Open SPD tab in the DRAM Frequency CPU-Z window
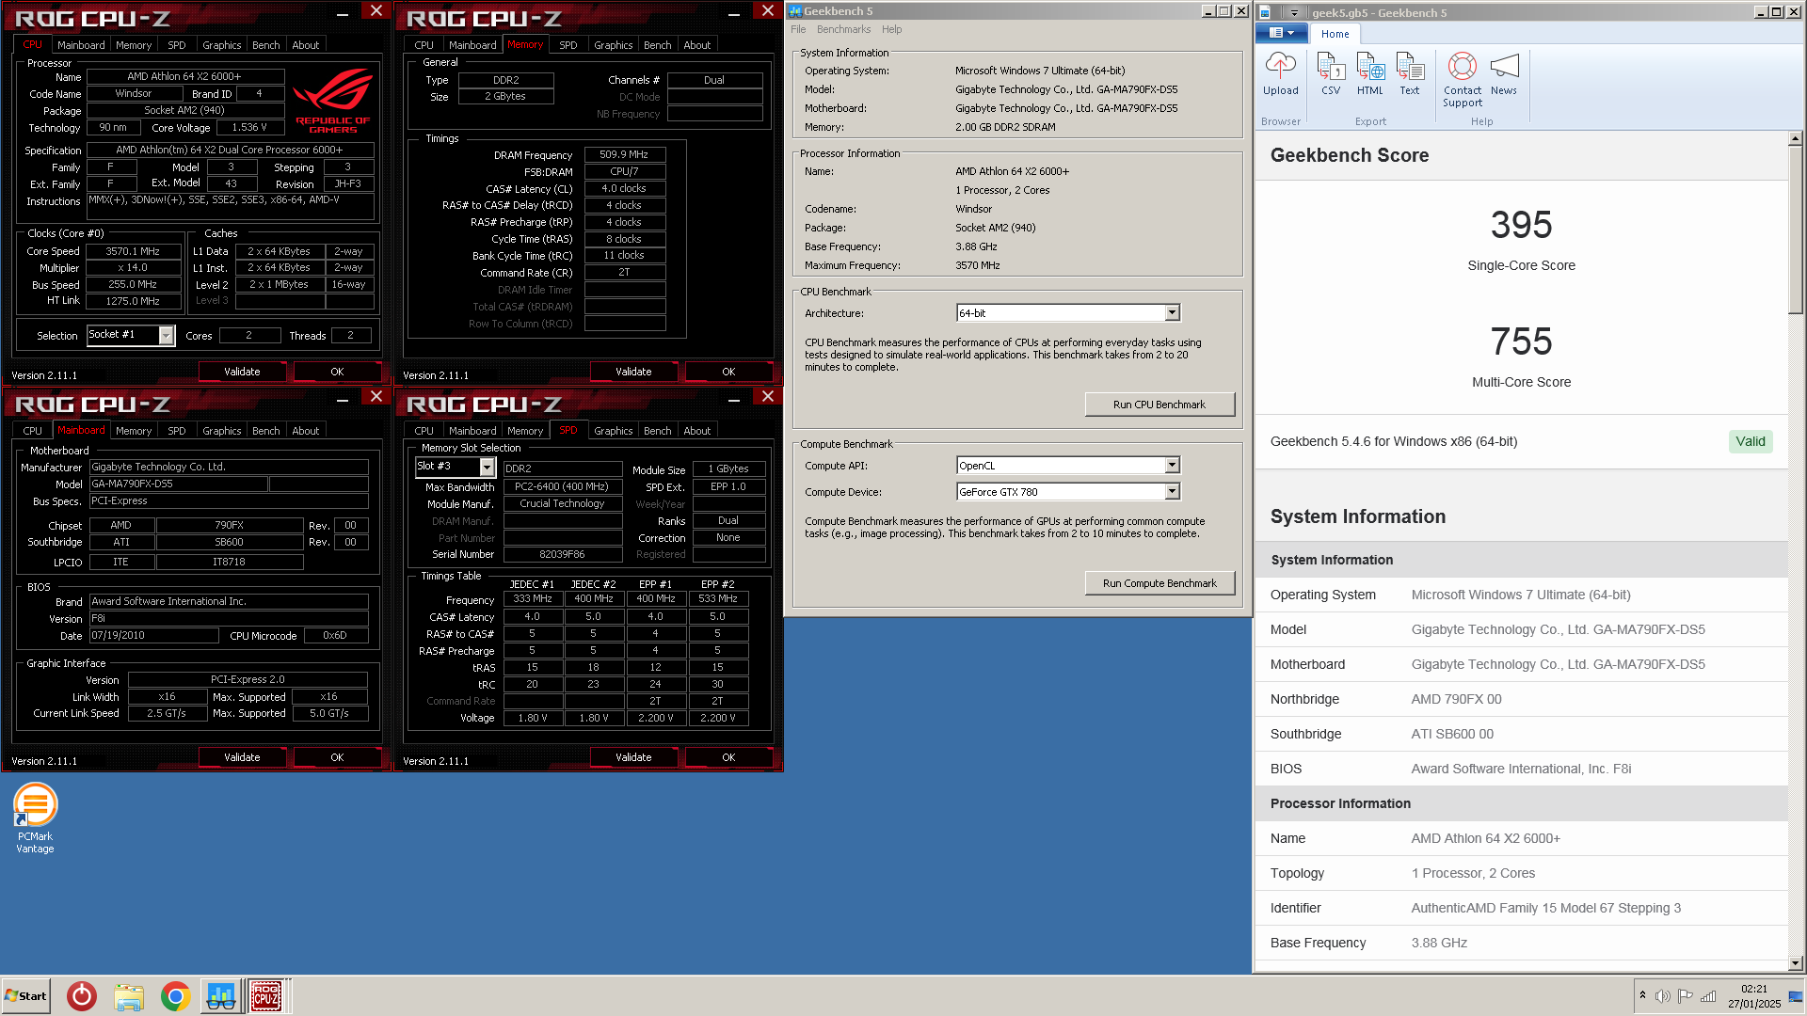The width and height of the screenshot is (1807, 1016). (x=568, y=45)
